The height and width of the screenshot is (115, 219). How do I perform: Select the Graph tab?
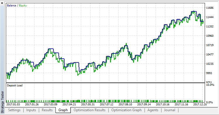(63, 110)
